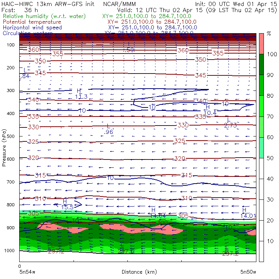Click the '700' pressure axis tick label
279x279 pixels.
(11, 182)
